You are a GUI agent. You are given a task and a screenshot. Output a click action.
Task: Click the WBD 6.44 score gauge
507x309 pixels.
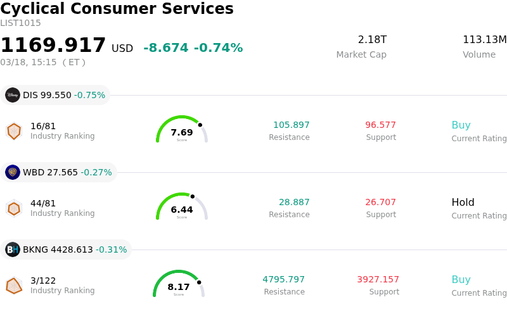[182, 208]
